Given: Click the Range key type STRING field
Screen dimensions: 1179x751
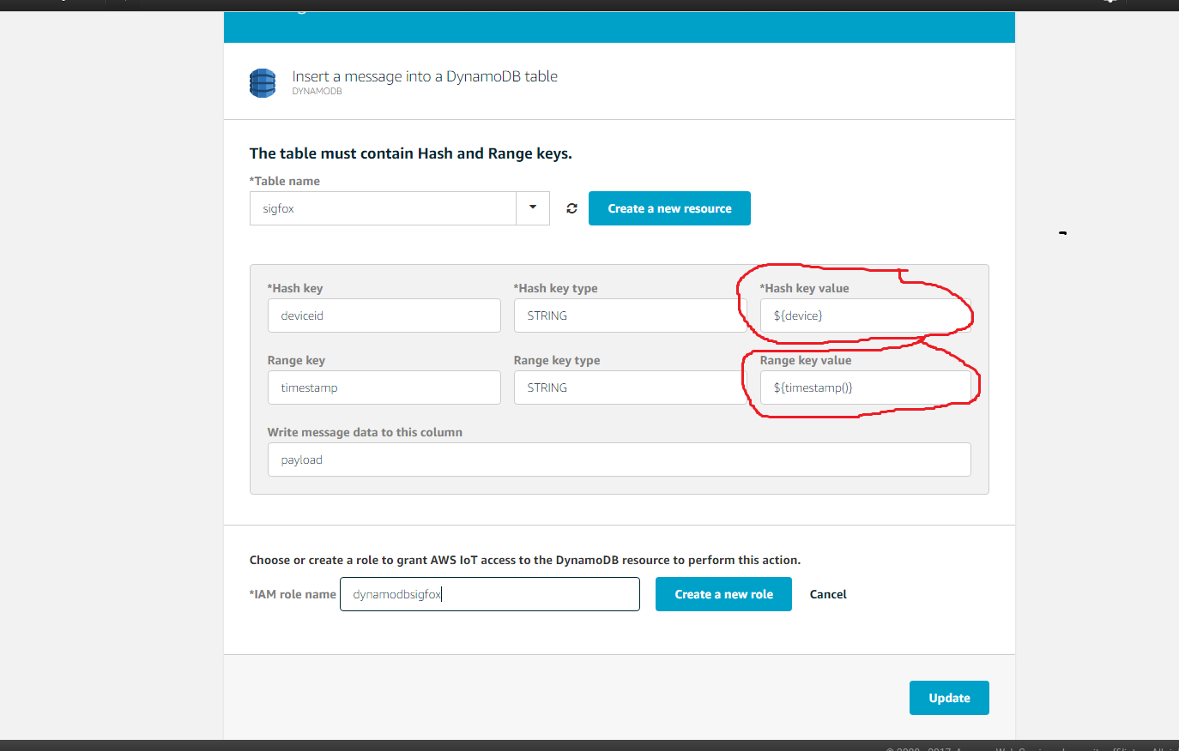Looking at the screenshot, I should (630, 388).
